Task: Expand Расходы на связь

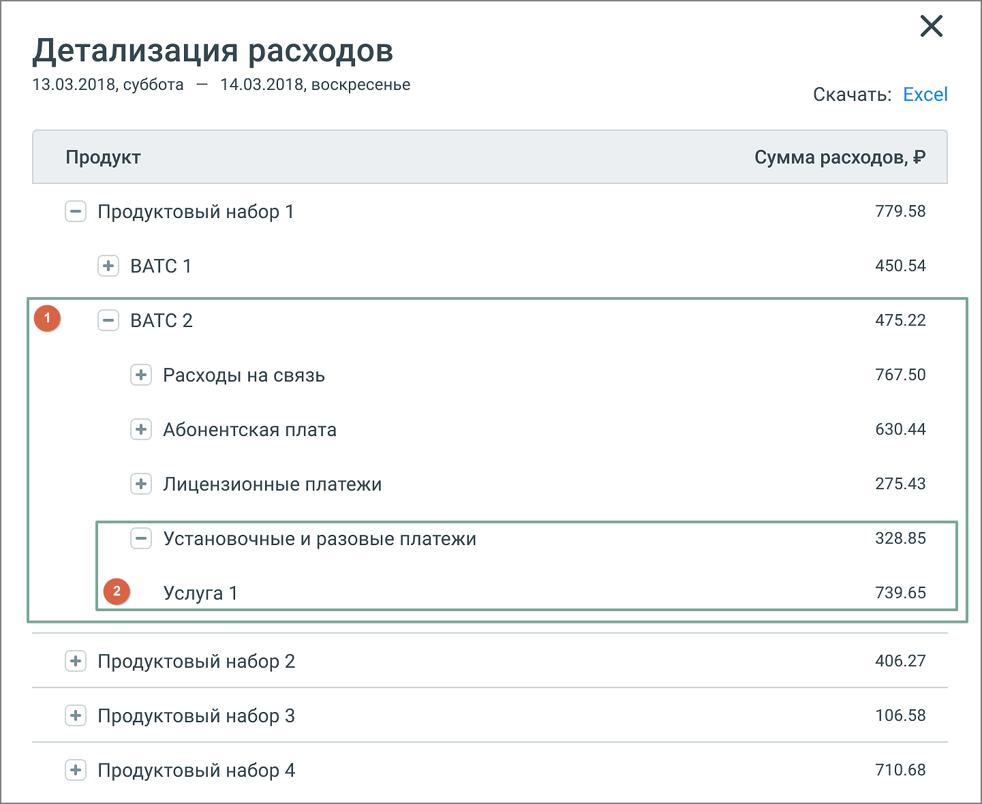Action: coord(141,375)
